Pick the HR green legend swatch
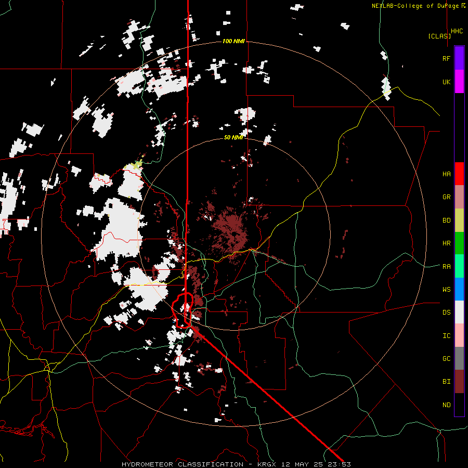This screenshot has height=468, width=468. pos(459,243)
